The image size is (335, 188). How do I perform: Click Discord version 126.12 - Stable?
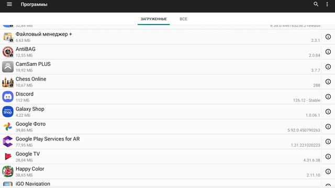307,100
